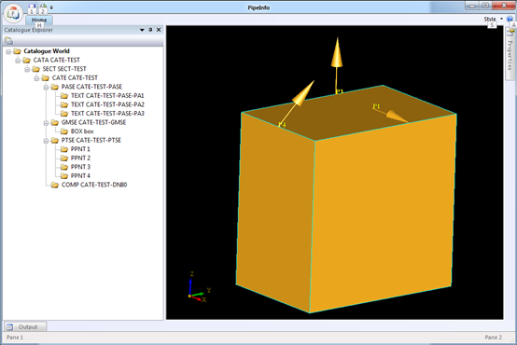
Task: Click the round PipeInfo application button
Action: pos(13,13)
